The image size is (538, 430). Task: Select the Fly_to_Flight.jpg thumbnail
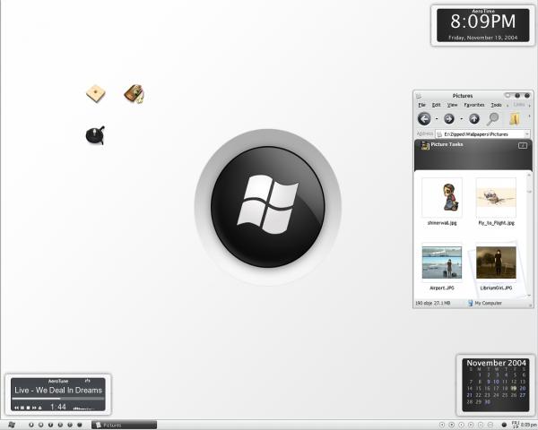coord(496,197)
